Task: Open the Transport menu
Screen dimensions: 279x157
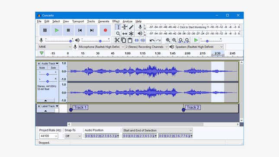Action: pyautogui.click(x=78, y=21)
